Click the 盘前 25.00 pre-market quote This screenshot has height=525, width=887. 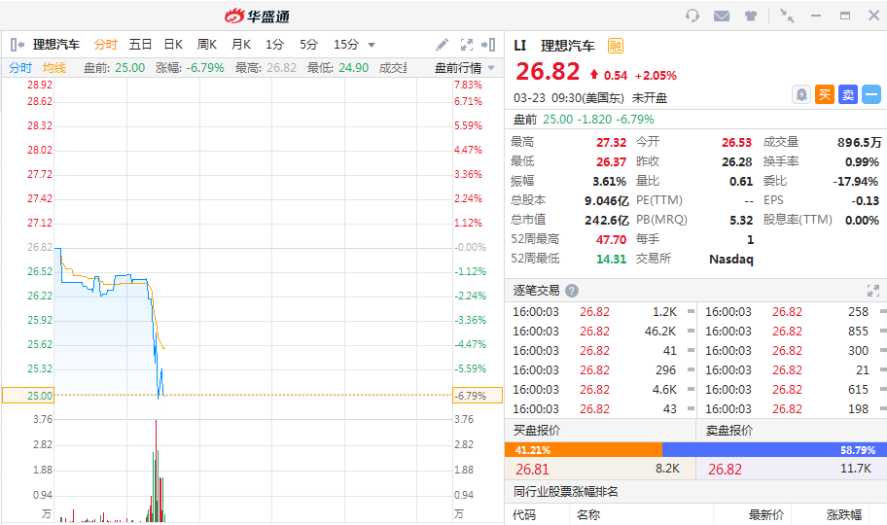point(584,120)
